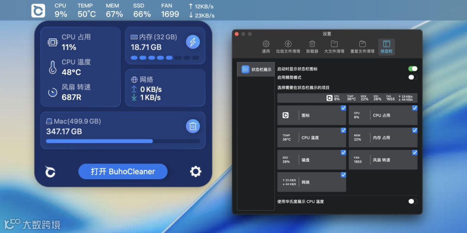The width and height of the screenshot is (467, 233).
Task: Click the 选择需要在状态栏展示的项目 label
Action: click(303, 88)
